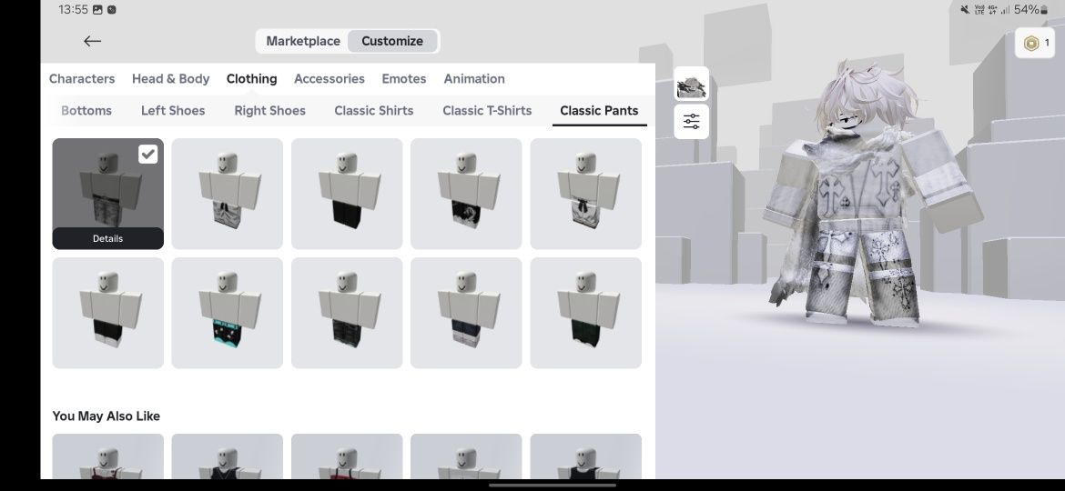Tap the battery percentage in status bar

(x=1026, y=9)
